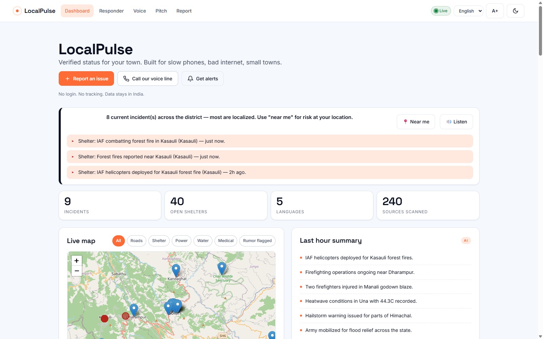Expand IAF combatting forest fire alert
543x339 pixels.
[270, 141]
